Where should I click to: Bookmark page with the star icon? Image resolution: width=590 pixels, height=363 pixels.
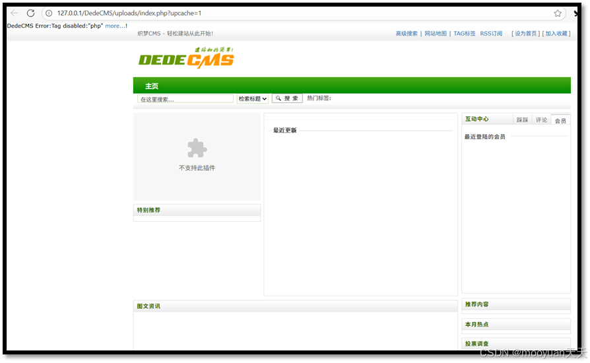click(558, 14)
